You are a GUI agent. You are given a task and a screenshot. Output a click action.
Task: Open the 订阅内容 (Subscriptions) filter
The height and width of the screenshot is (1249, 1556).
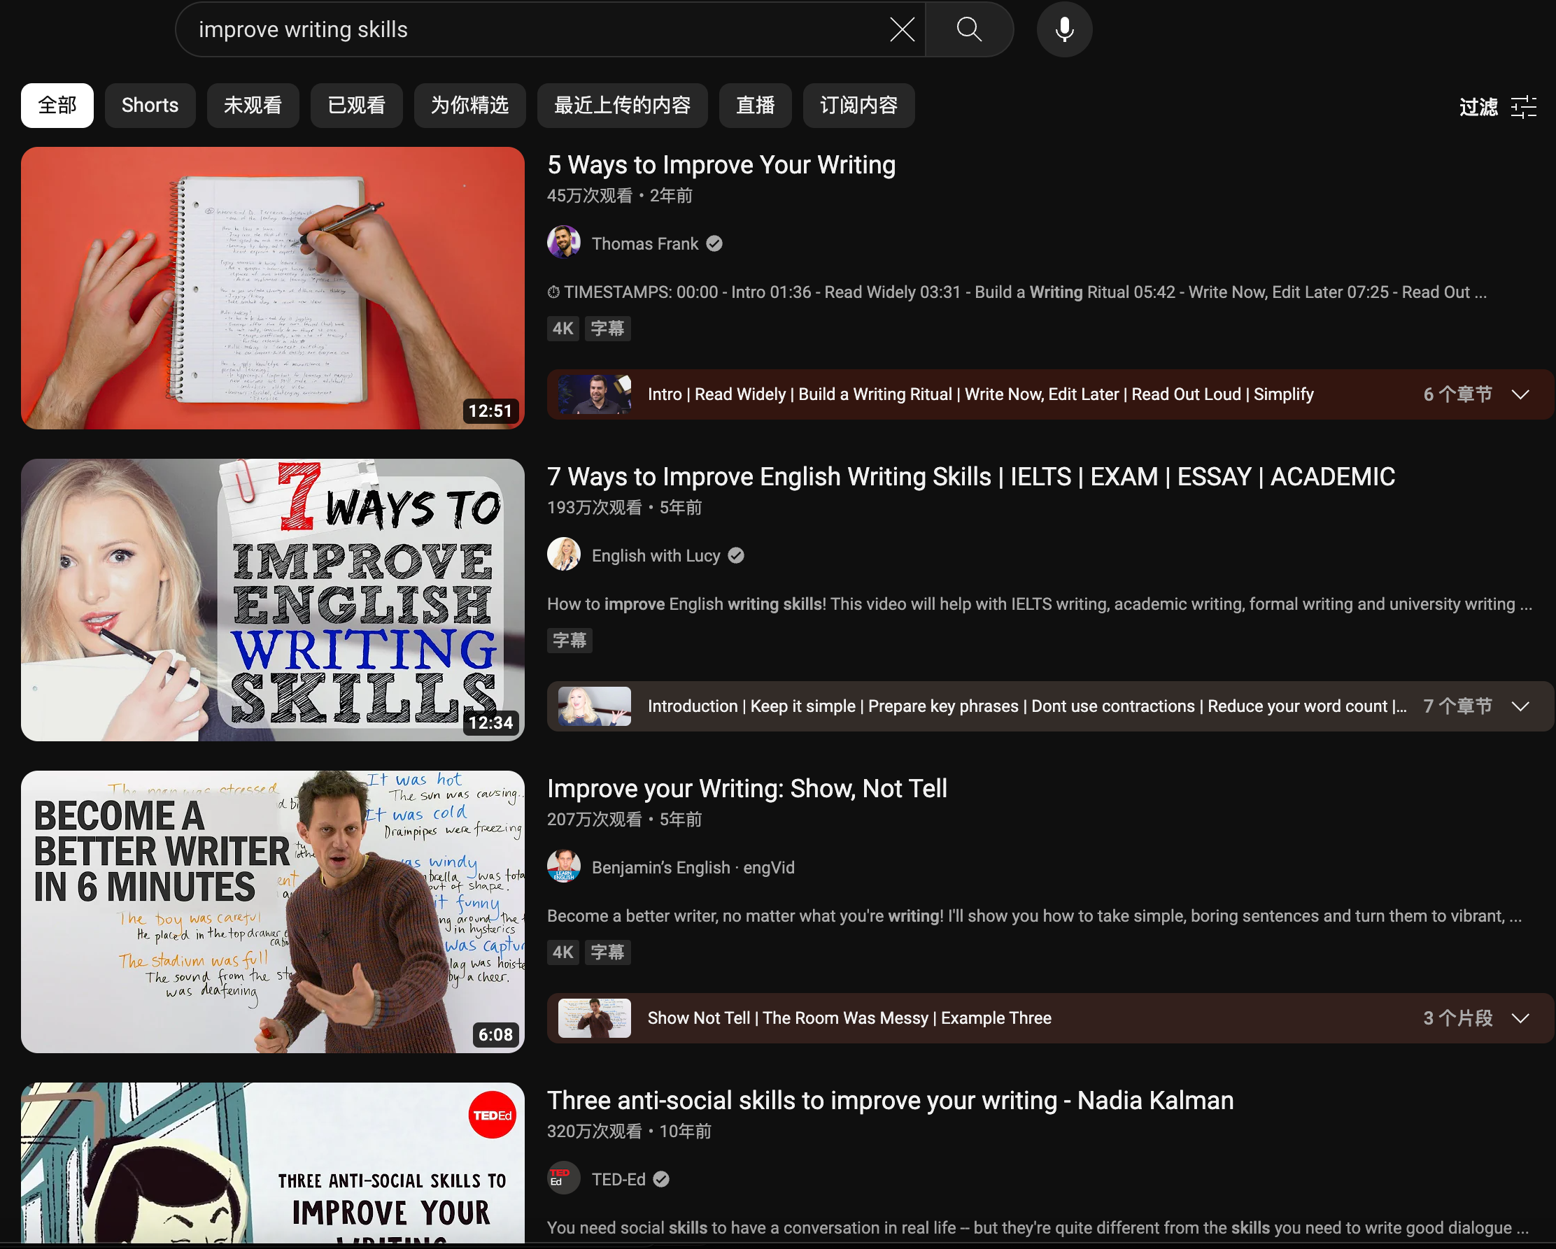tap(857, 104)
